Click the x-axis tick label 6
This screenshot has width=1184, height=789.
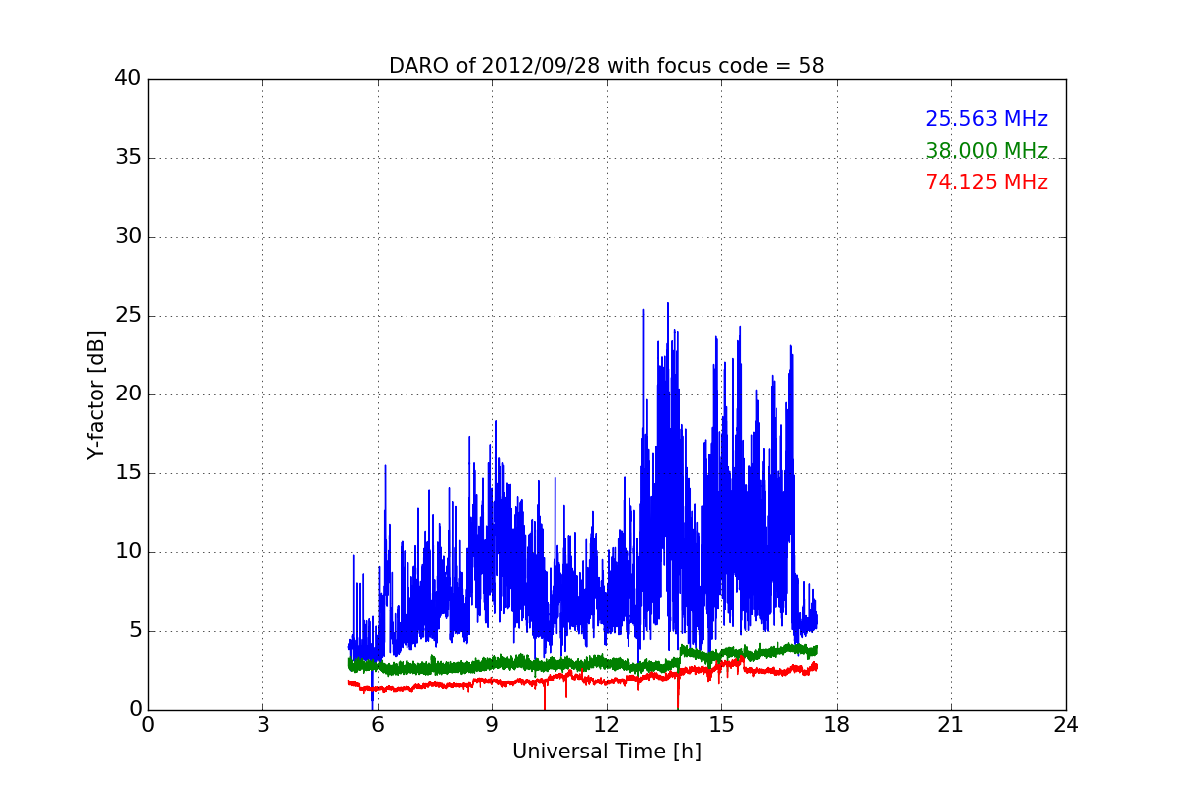tap(377, 724)
